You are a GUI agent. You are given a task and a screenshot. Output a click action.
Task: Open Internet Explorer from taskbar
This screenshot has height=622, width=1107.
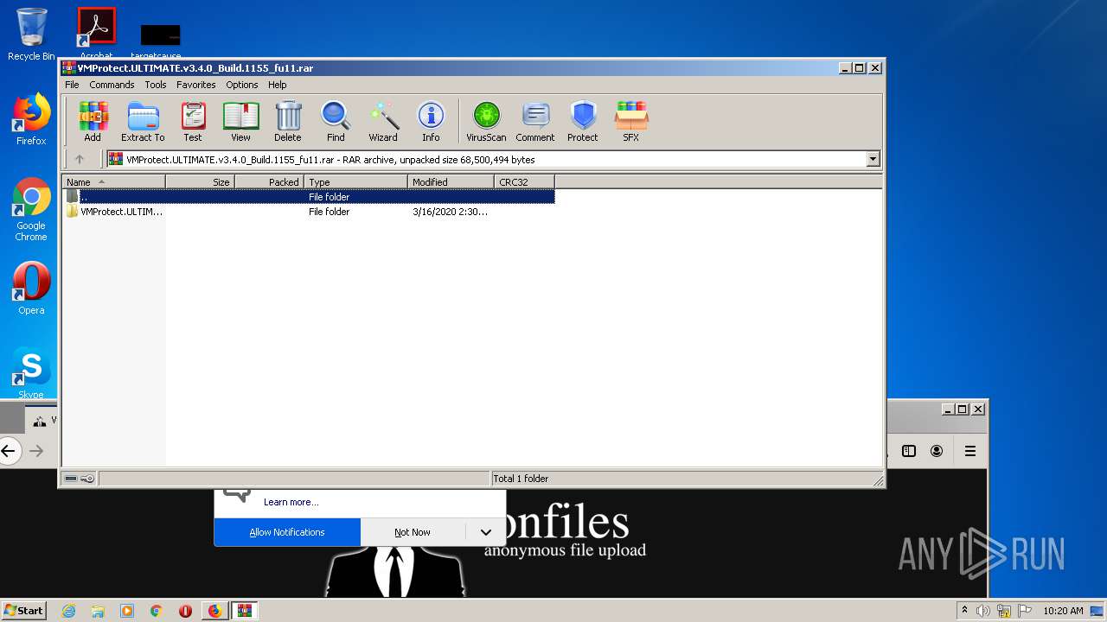coord(69,611)
